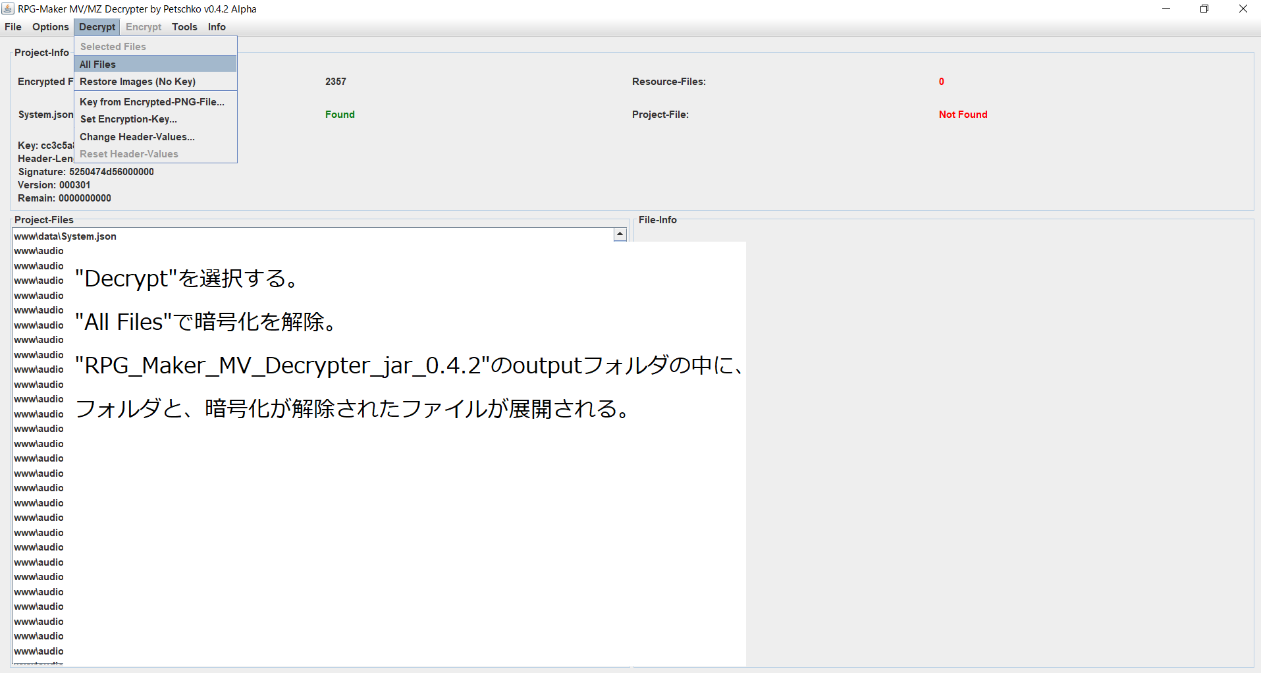The image size is (1261, 673).
Task: Click the Signature value 5250474d56000000
Action: point(111,172)
